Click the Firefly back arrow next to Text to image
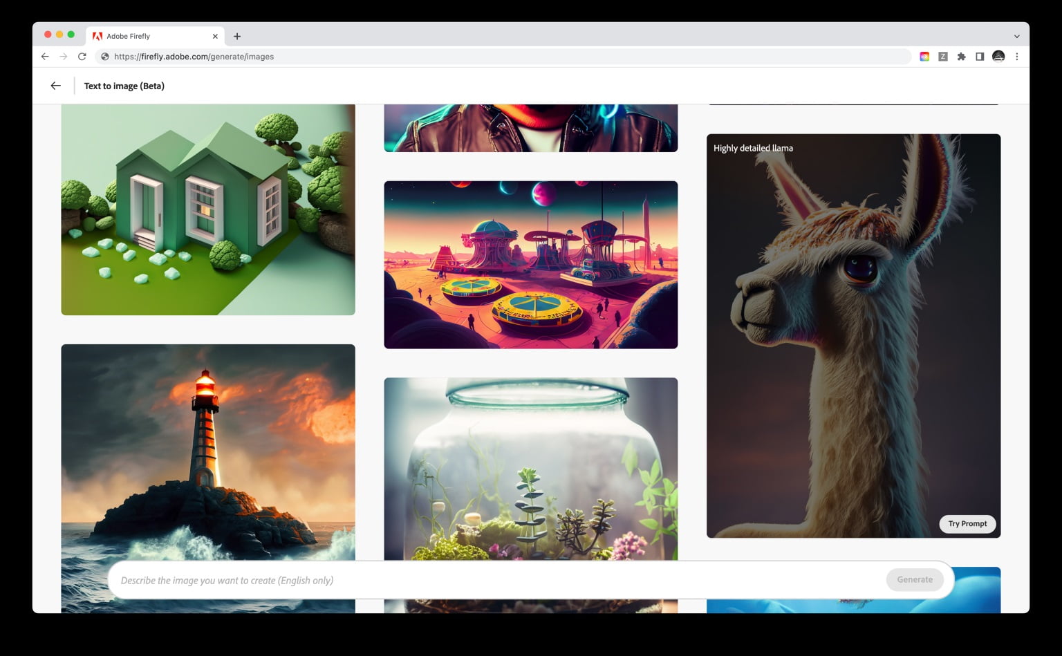The image size is (1062, 656). [x=55, y=85]
